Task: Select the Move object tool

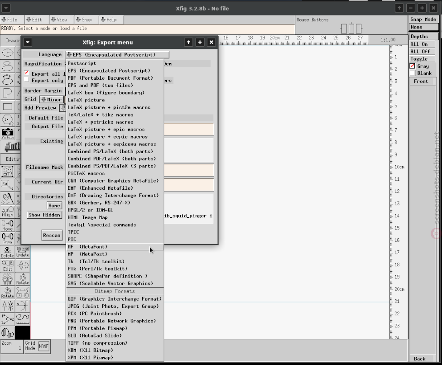Action: pyautogui.click(x=8, y=226)
